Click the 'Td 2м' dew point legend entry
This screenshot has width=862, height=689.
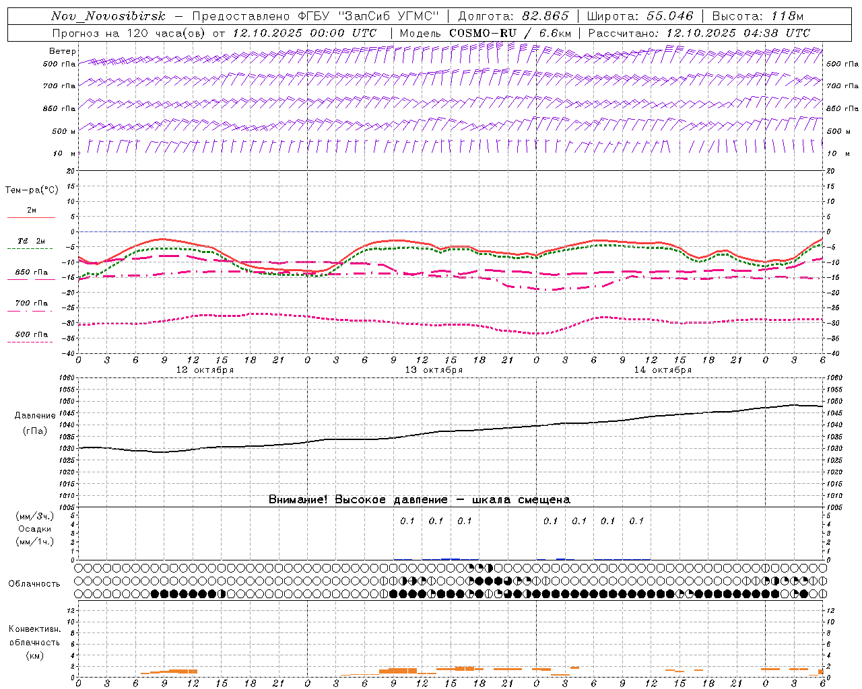pyautogui.click(x=32, y=241)
